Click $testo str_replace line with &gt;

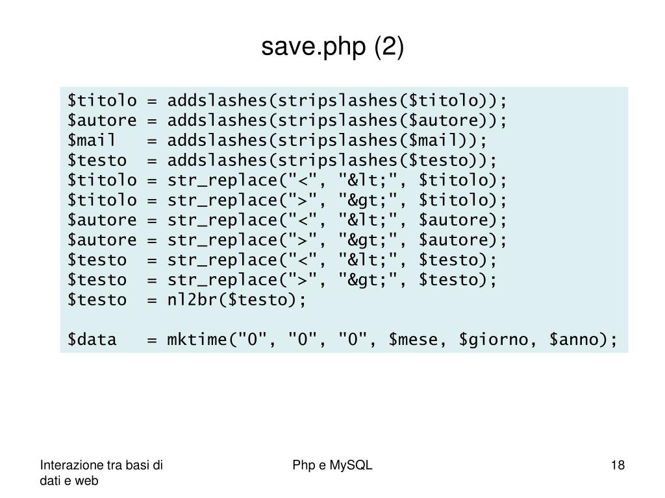click(282, 280)
